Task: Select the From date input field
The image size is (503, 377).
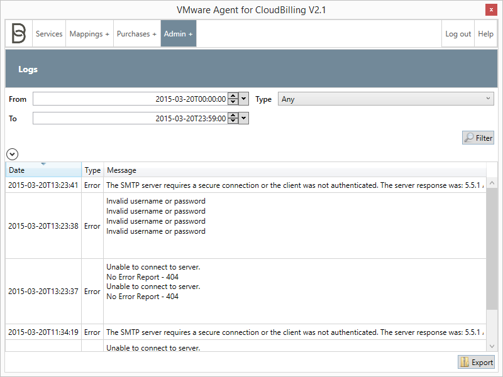Action: pyautogui.click(x=126, y=99)
